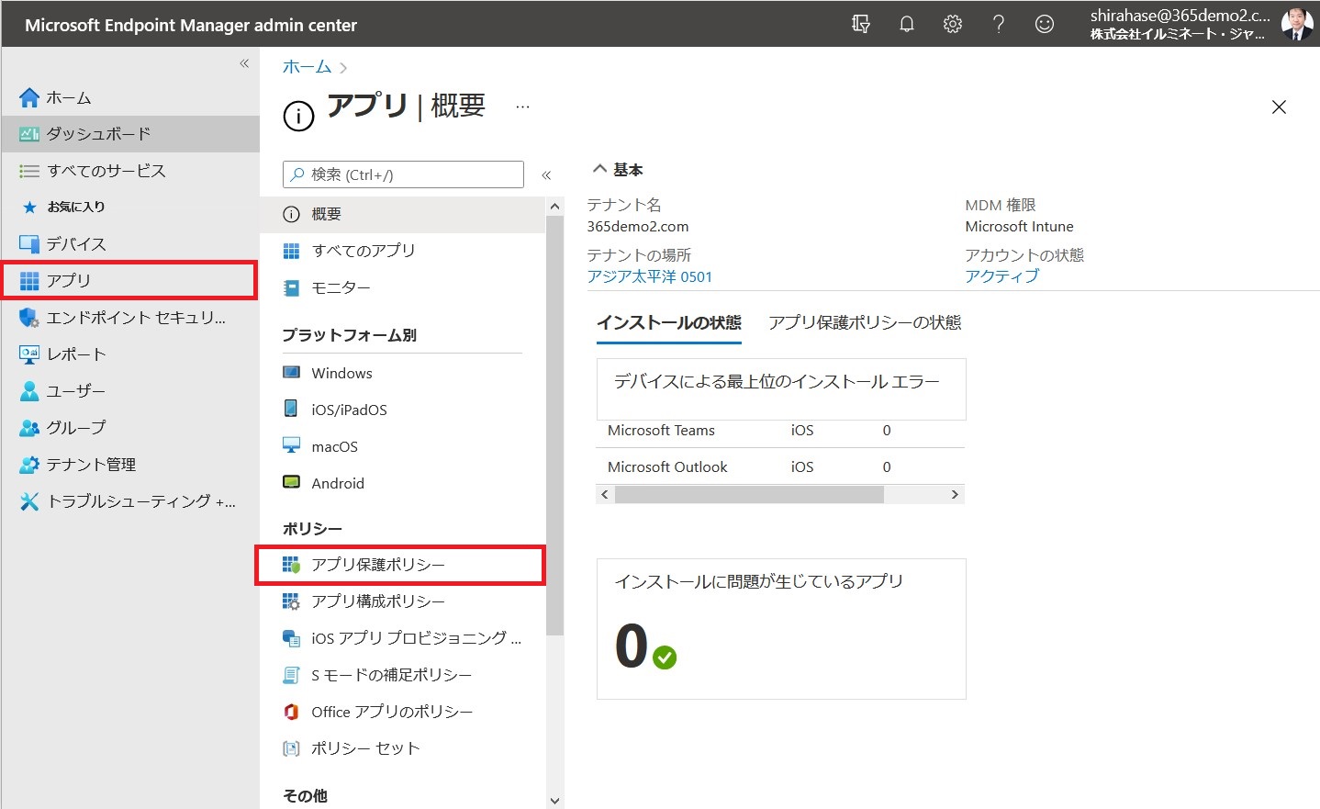Click the blade menu vertical scrollbar thumb

tap(554, 425)
